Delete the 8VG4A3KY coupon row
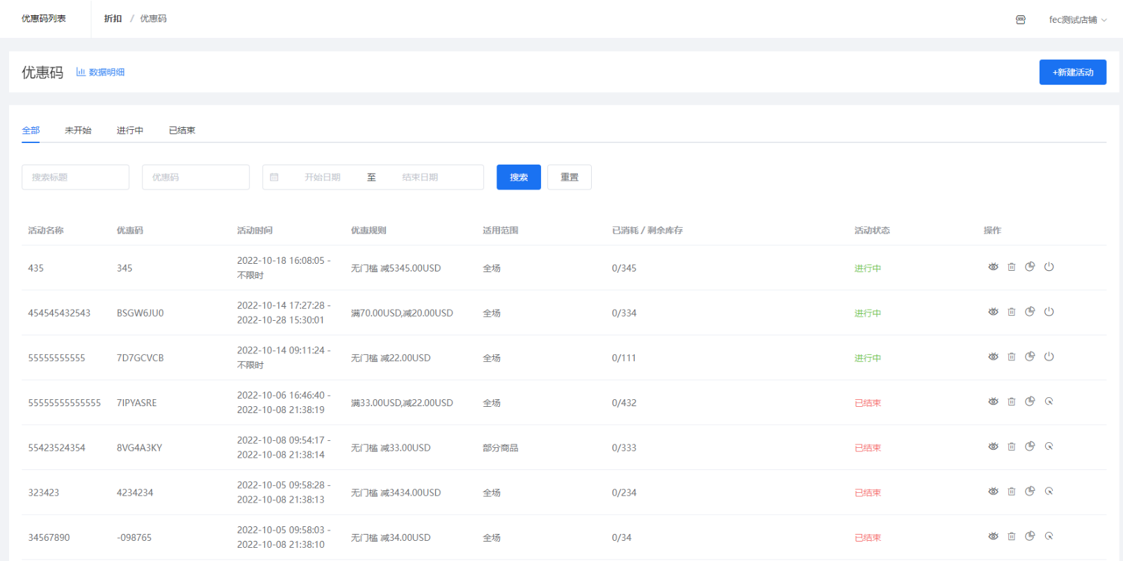Screen dimensions: 1123x561 (1012, 447)
